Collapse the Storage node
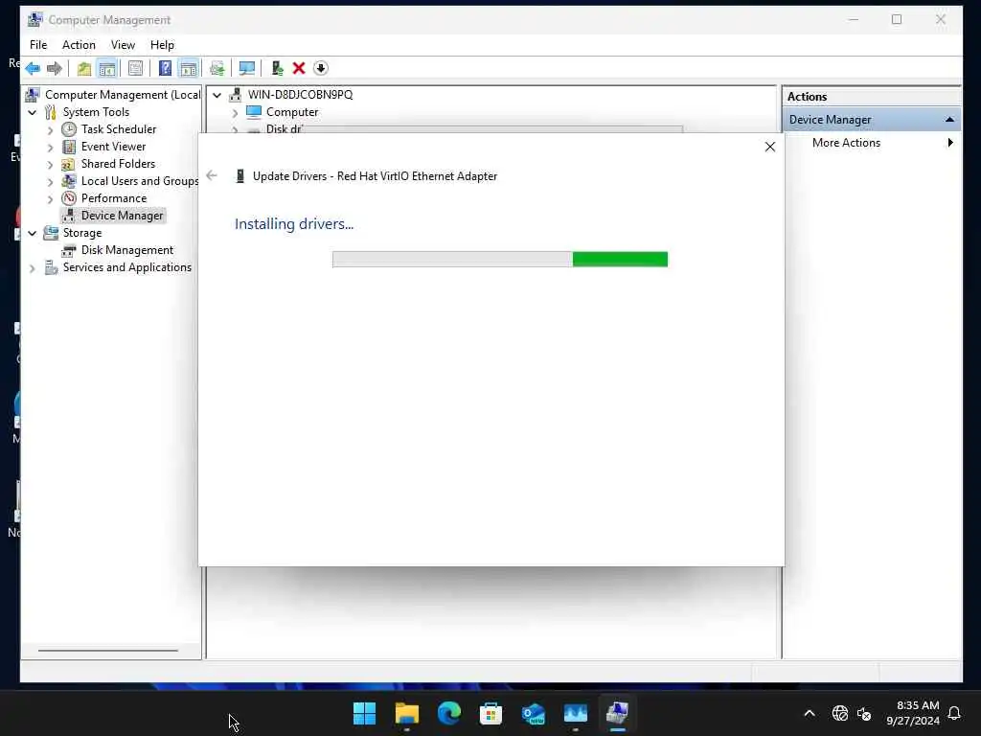 [x=32, y=234]
